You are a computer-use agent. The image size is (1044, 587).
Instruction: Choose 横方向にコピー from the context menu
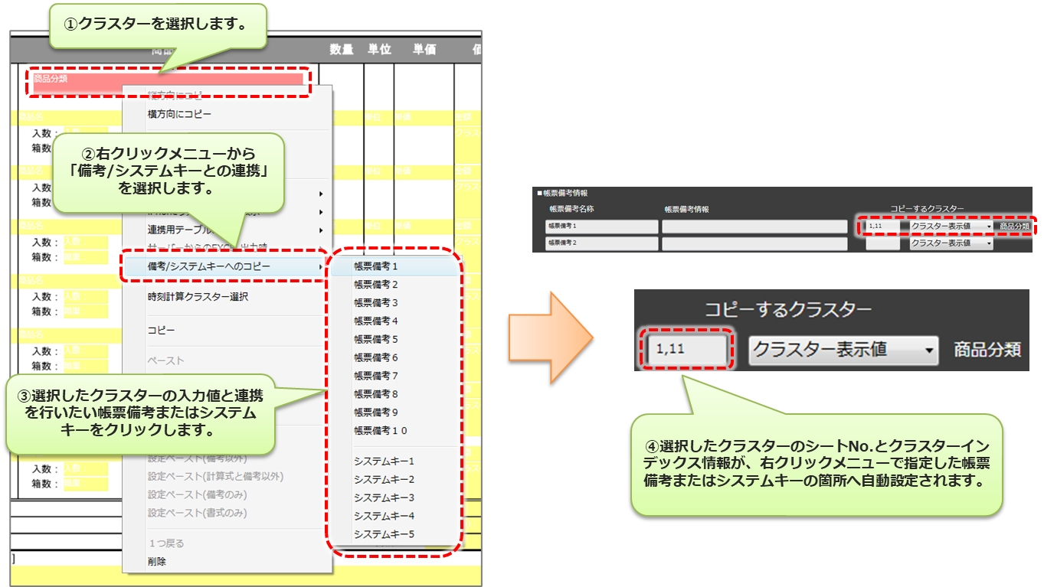[179, 114]
